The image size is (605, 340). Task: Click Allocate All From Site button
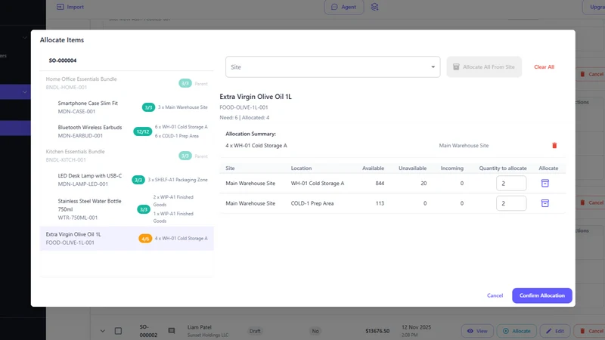[484, 67]
